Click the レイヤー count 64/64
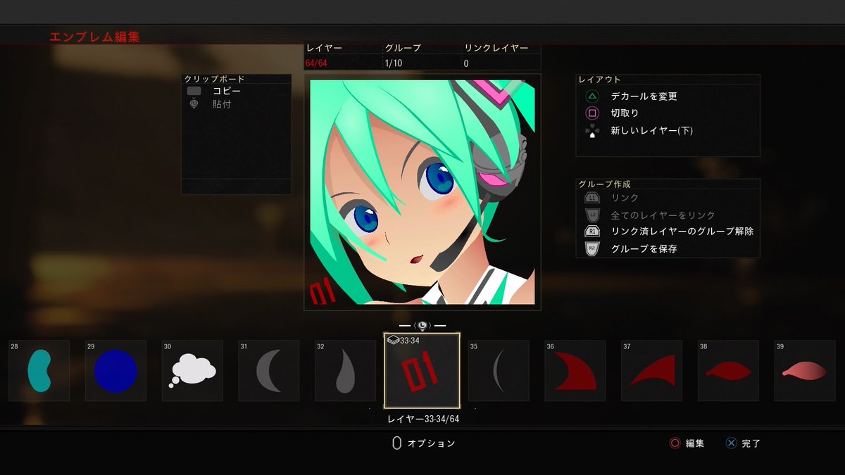This screenshot has width=845, height=475. tap(316, 63)
